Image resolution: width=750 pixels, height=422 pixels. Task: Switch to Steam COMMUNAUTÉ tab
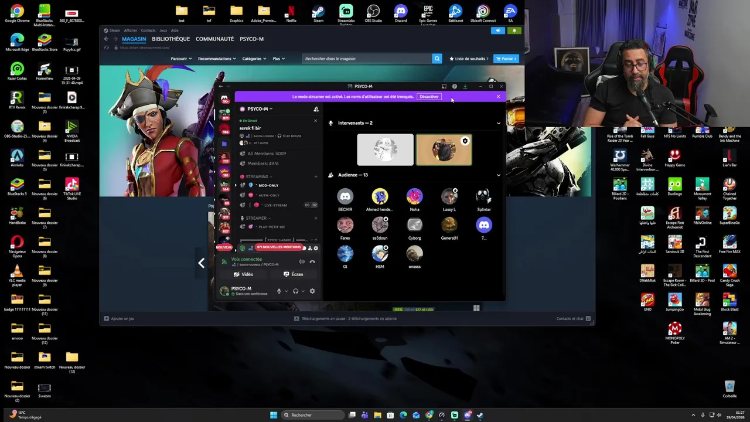(214, 39)
